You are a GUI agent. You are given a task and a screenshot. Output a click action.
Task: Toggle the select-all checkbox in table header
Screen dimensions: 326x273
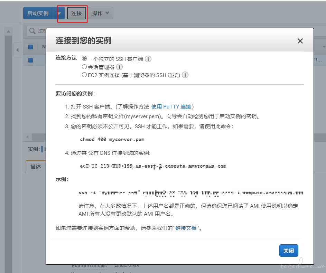pyautogui.click(x=30, y=47)
